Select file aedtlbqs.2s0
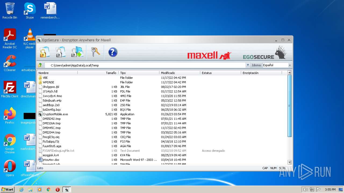Screen dimensions: 344x193 point(51,105)
